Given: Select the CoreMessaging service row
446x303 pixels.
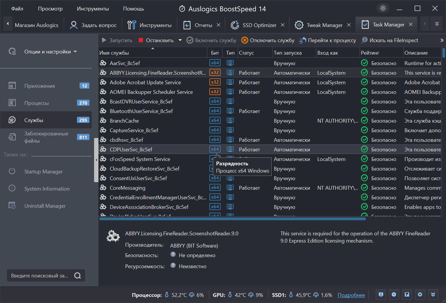Looking at the screenshot, I should click(270, 188).
